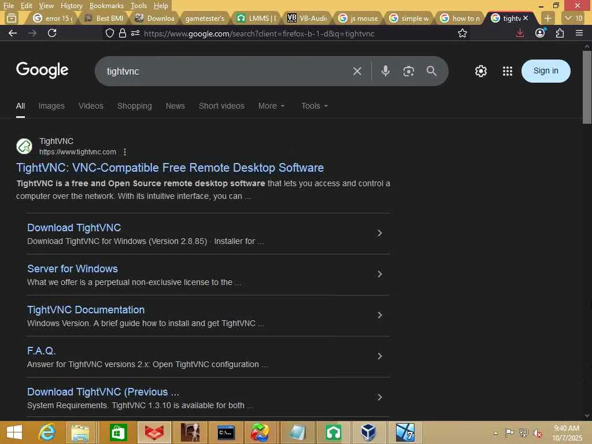
Task: Click the tracking protection shield icon
Action: 109,33
